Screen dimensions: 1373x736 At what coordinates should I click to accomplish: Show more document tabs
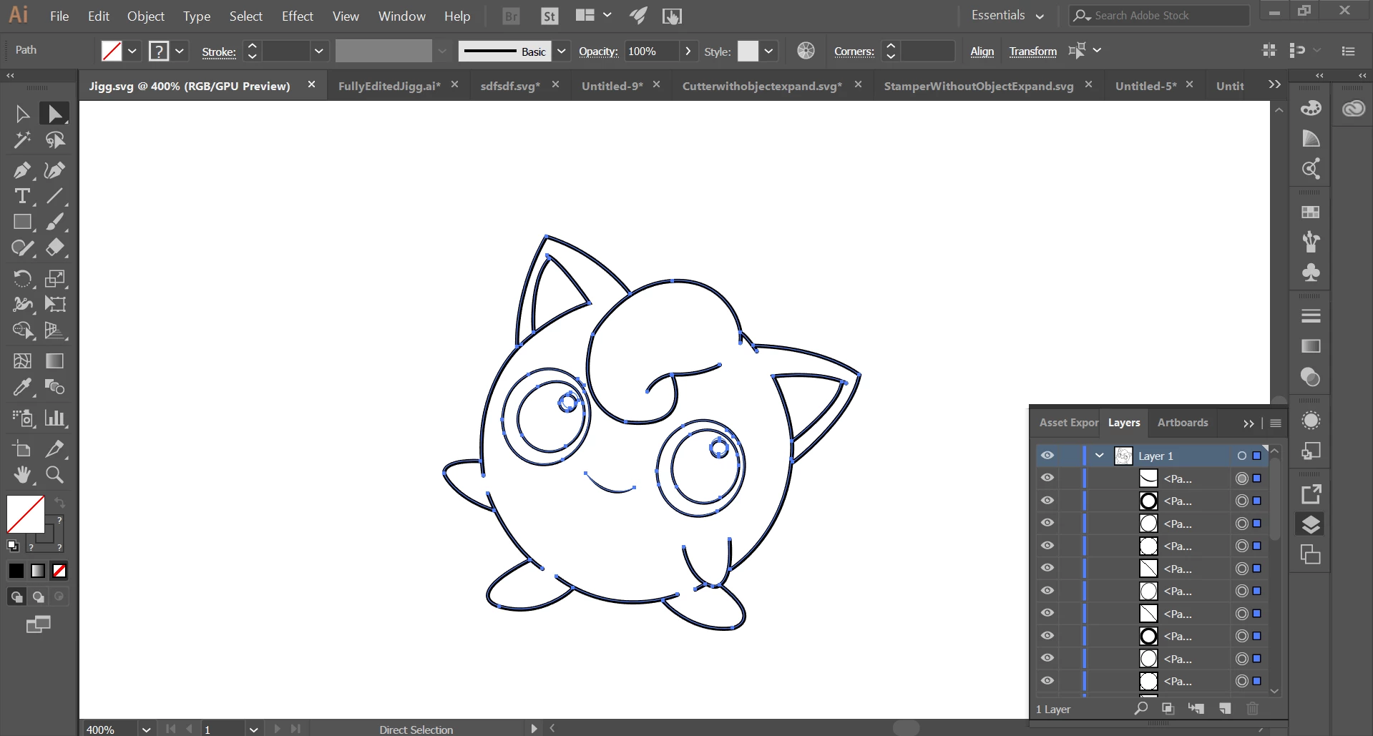coord(1274,84)
